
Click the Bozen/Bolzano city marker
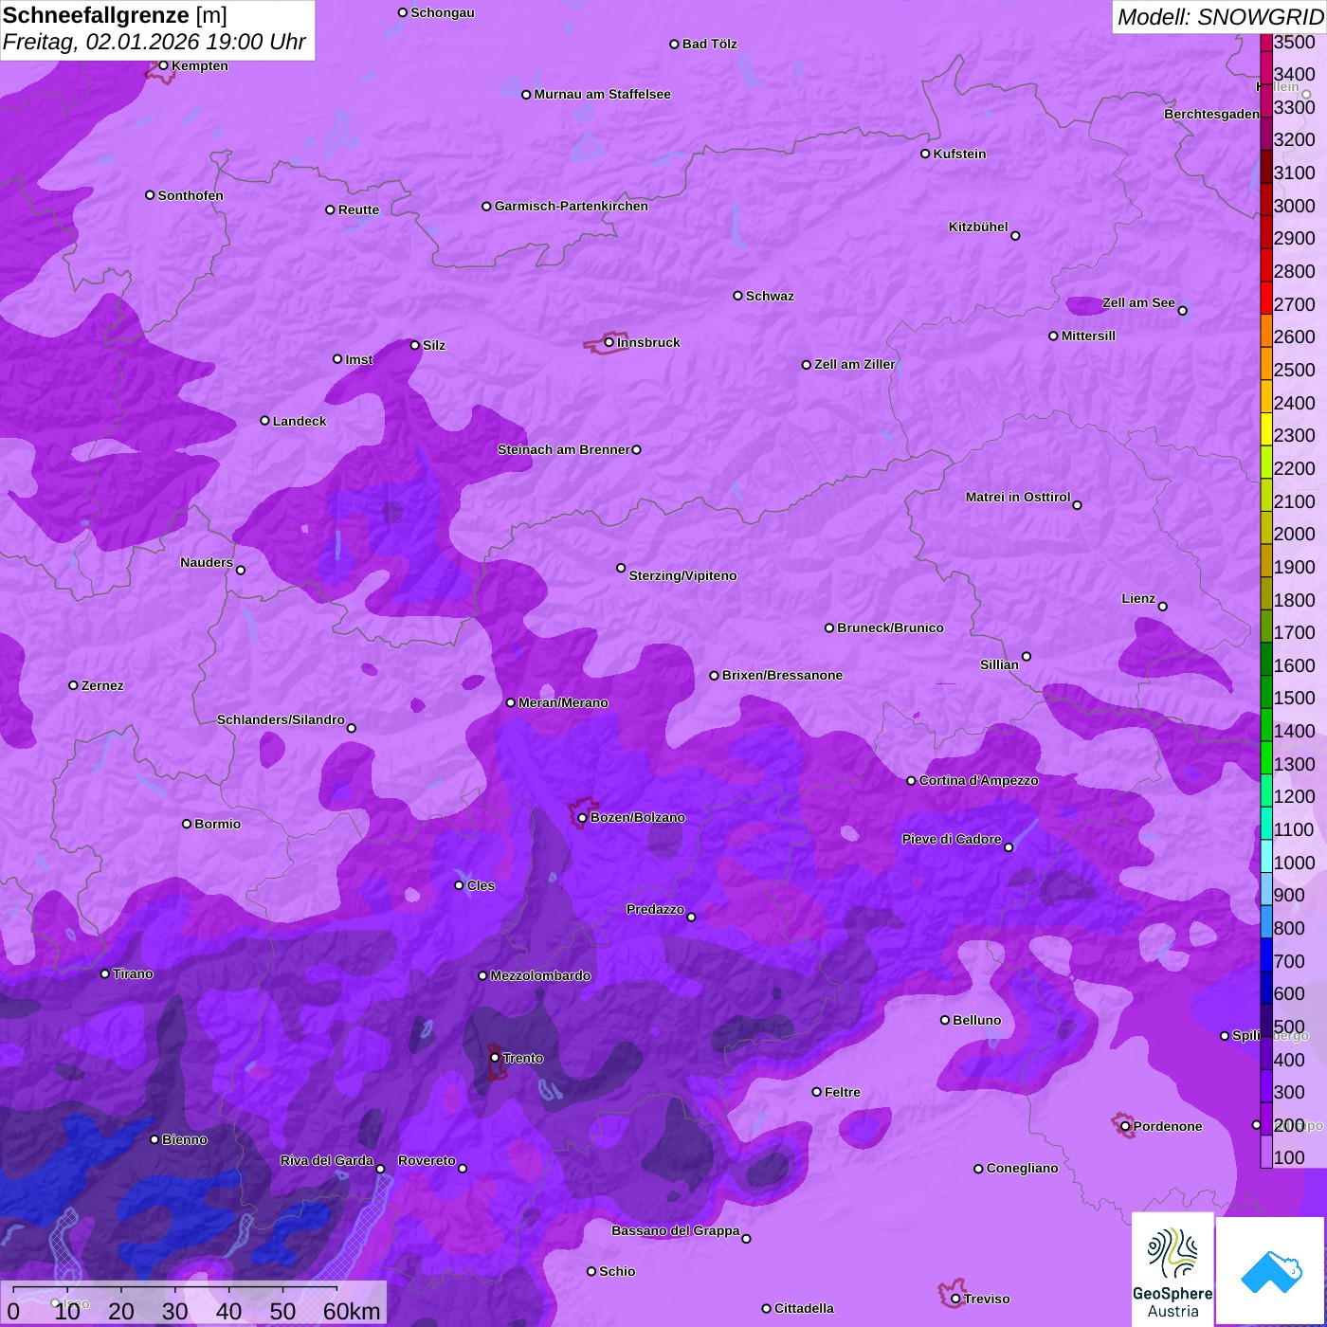point(582,818)
